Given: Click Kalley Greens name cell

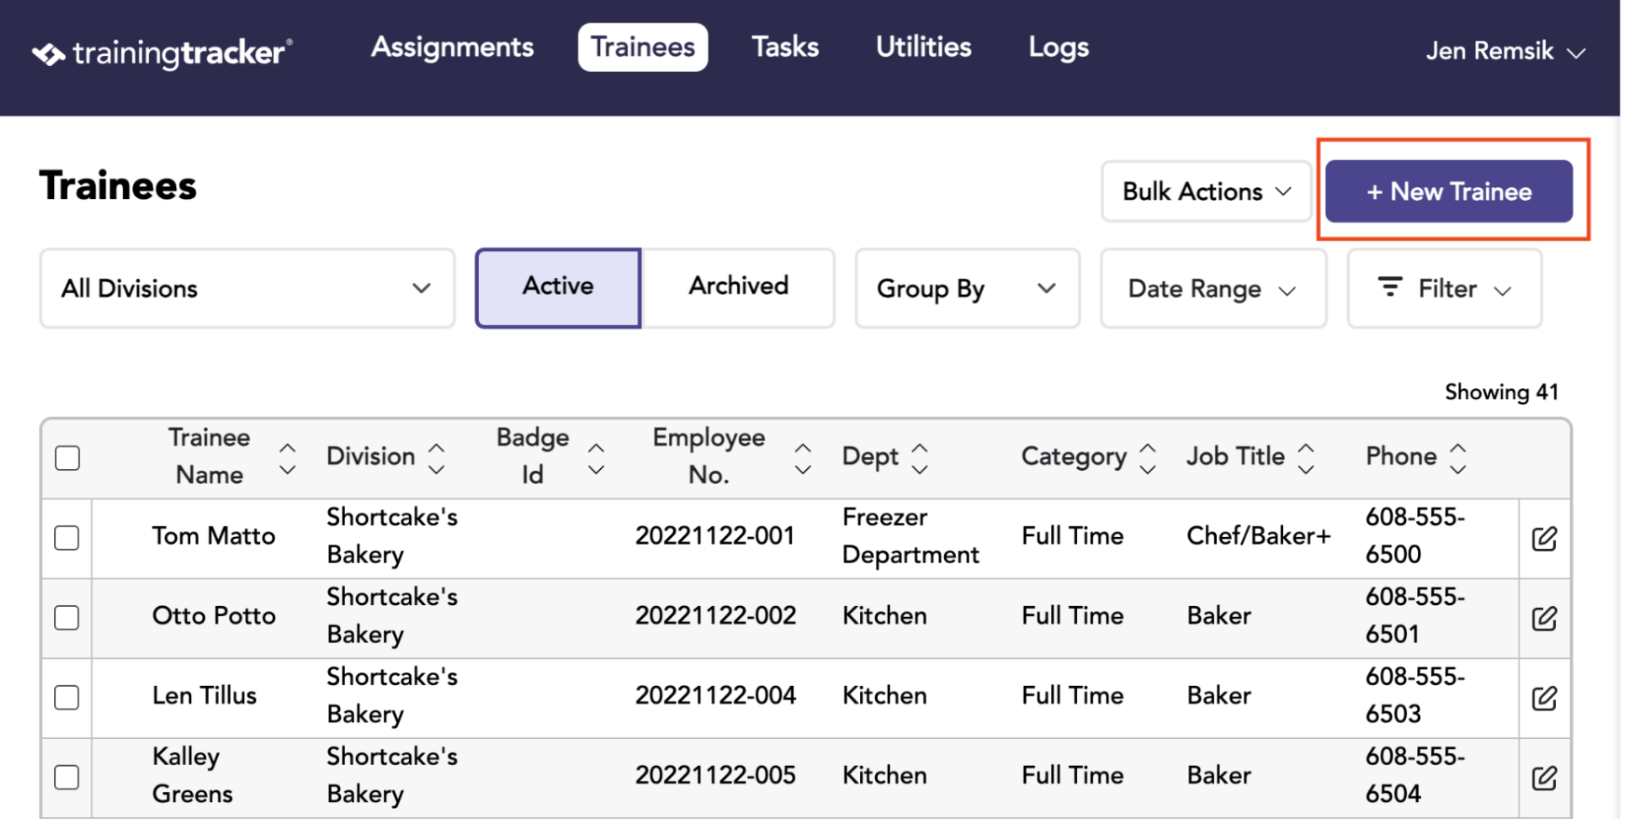Looking at the screenshot, I should pyautogui.click(x=193, y=775).
